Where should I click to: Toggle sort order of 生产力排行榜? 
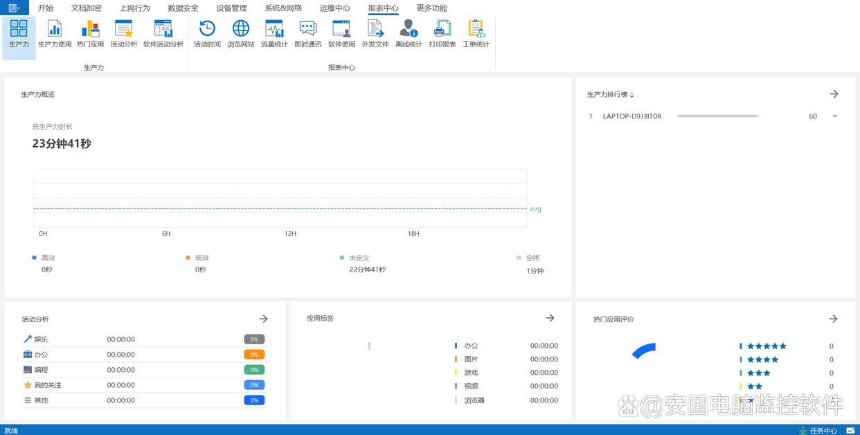pos(631,95)
